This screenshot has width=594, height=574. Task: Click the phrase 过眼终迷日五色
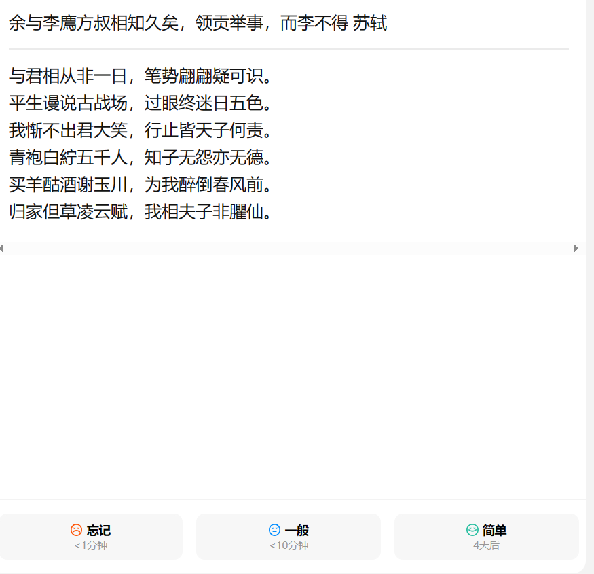click(204, 103)
